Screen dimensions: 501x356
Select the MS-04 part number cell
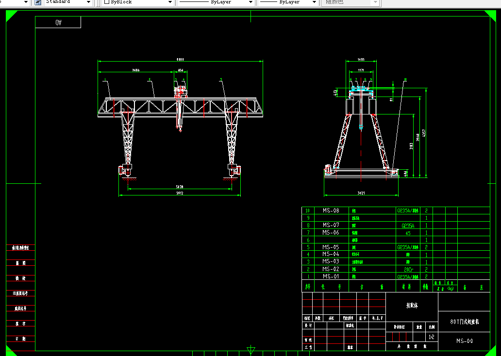pyautogui.click(x=331, y=254)
